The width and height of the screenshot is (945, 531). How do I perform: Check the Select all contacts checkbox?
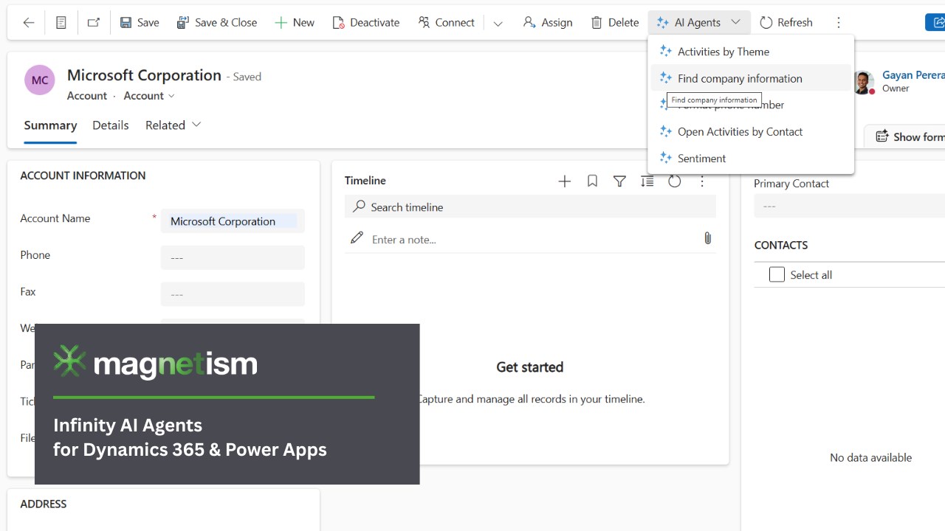click(777, 274)
